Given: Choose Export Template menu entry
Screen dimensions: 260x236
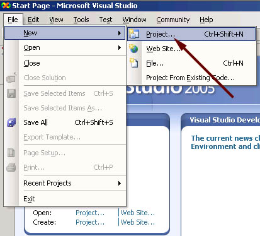Looking at the screenshot, I should [65, 137].
